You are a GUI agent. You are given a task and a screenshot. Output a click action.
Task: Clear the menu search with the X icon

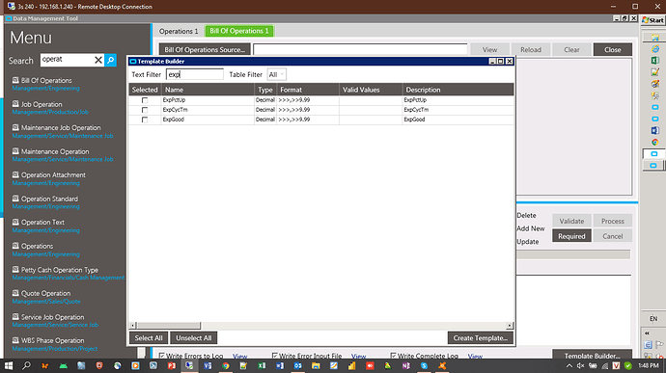point(98,61)
